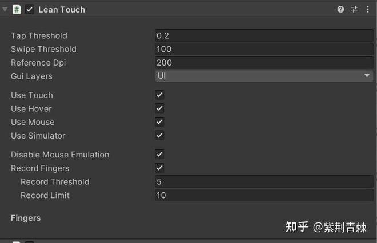Collapse the Lean Touch component foldout
Viewport: 377px width, 243px height.
[x=5, y=9]
